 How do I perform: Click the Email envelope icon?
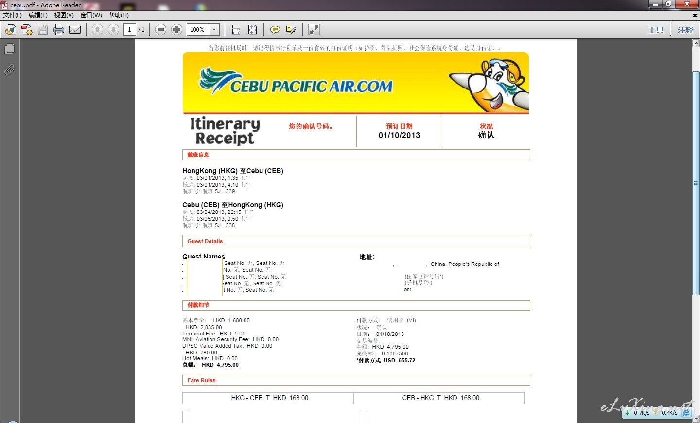(x=75, y=30)
